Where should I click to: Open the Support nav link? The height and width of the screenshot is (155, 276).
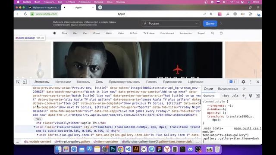pyautogui.click(x=201, y=33)
